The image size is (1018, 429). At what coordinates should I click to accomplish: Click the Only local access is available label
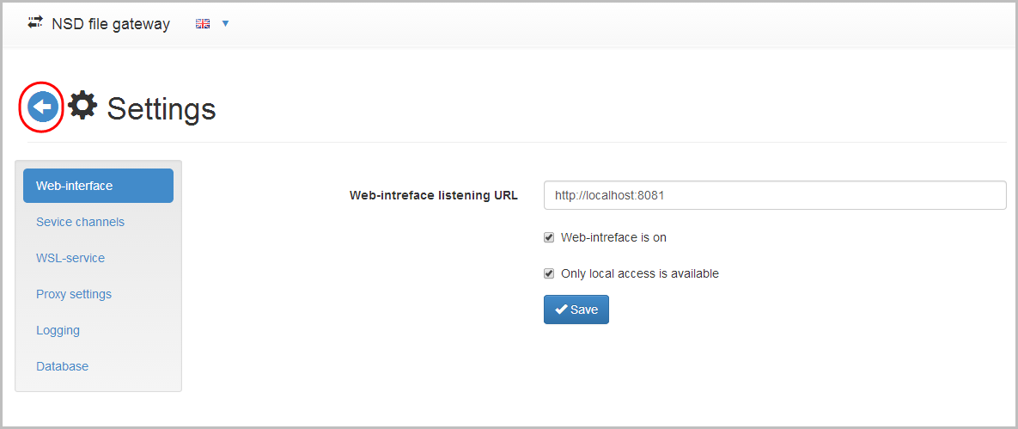point(640,273)
